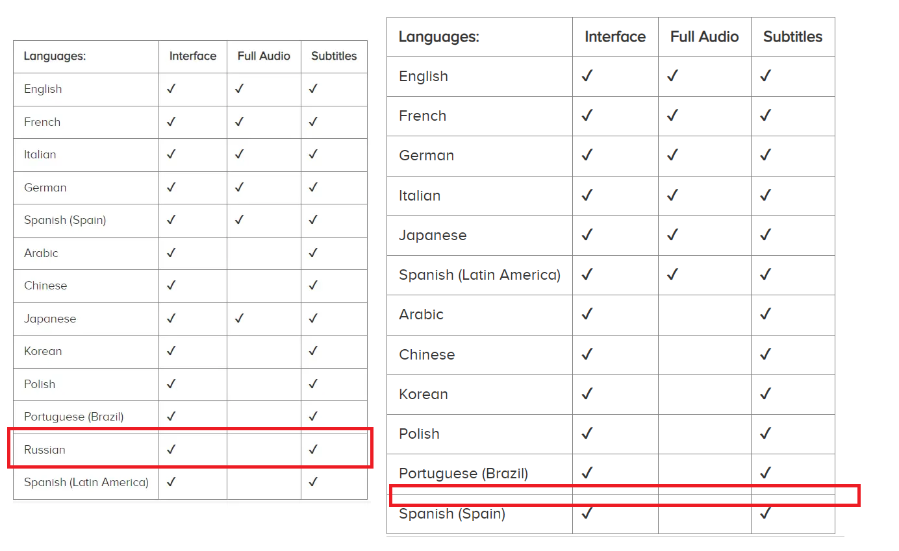Click the right table's Subtitles header
This screenshot has height=551, width=899.
(792, 37)
